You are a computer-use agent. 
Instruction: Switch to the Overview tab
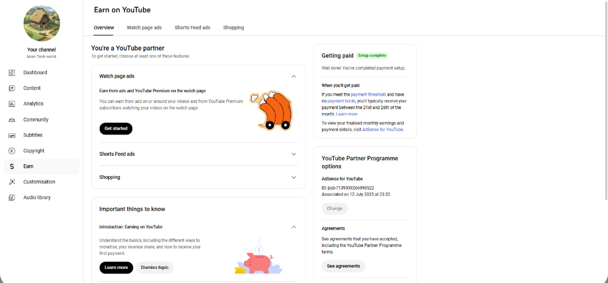[104, 28]
